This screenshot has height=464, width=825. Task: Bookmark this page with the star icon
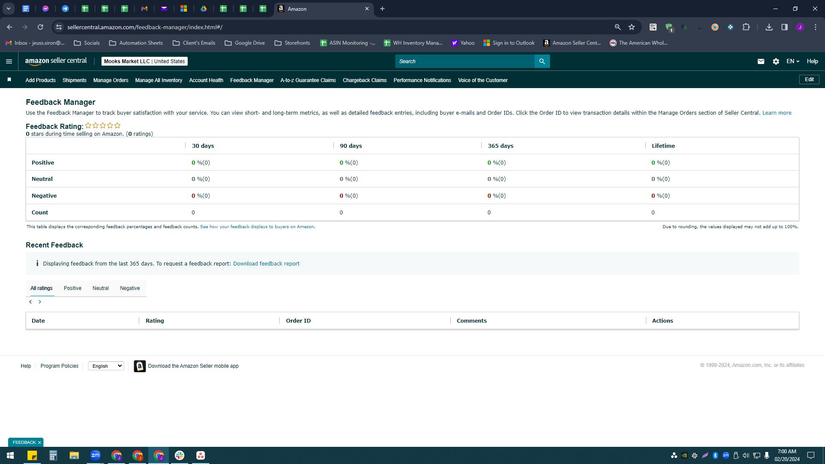coord(632,27)
